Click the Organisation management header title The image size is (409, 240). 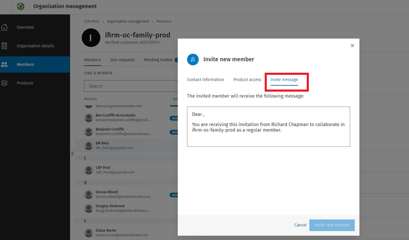pos(65,6)
